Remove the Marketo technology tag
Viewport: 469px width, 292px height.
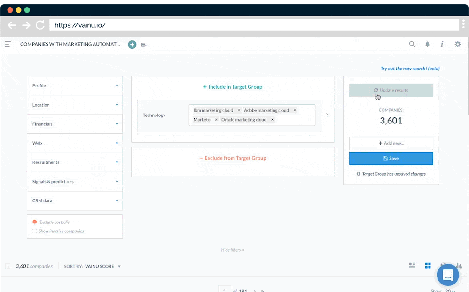[216, 120]
